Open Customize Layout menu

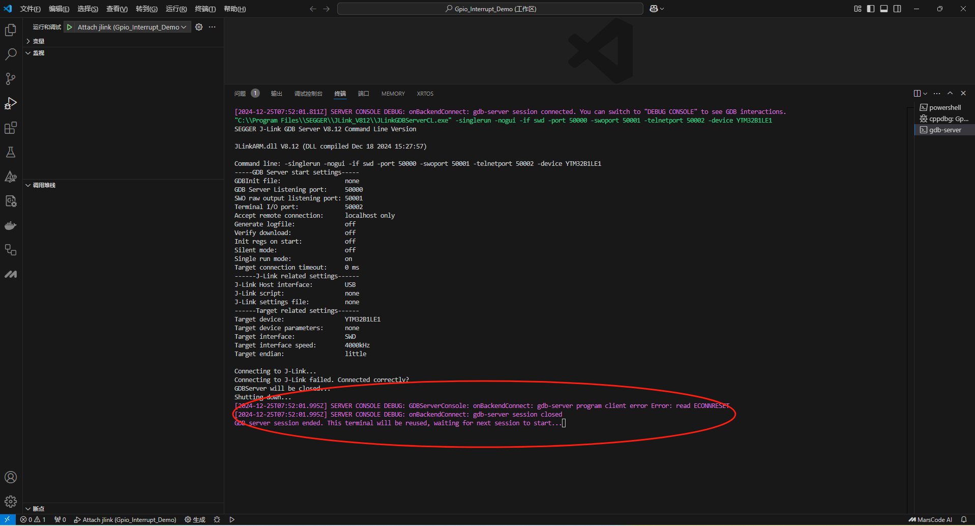point(858,9)
